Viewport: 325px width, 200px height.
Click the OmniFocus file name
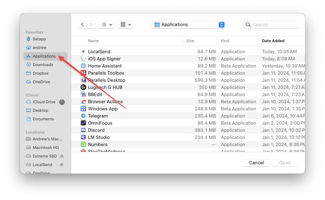(x=100, y=123)
